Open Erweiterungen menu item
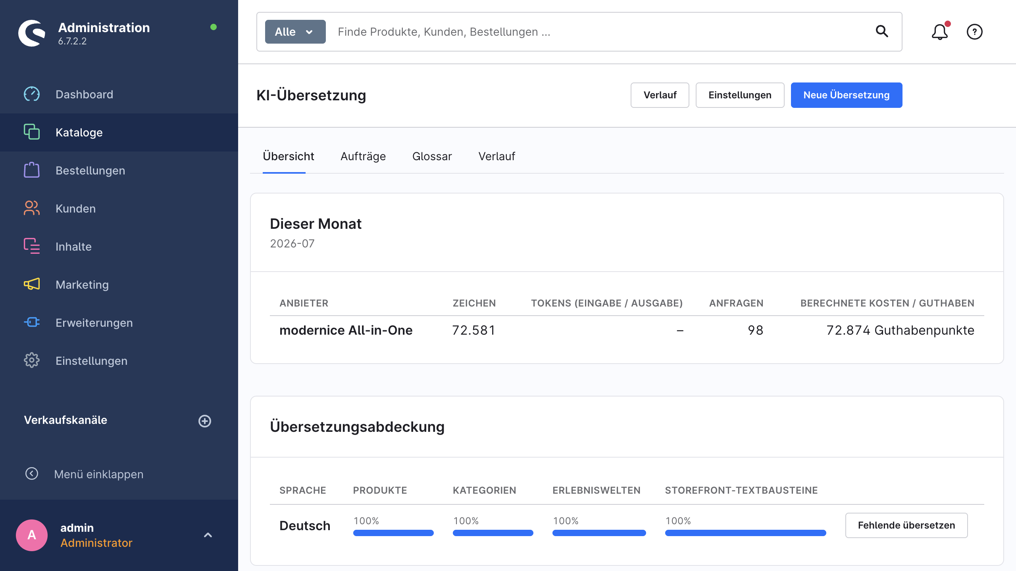The height and width of the screenshot is (571, 1016). [x=119, y=323]
